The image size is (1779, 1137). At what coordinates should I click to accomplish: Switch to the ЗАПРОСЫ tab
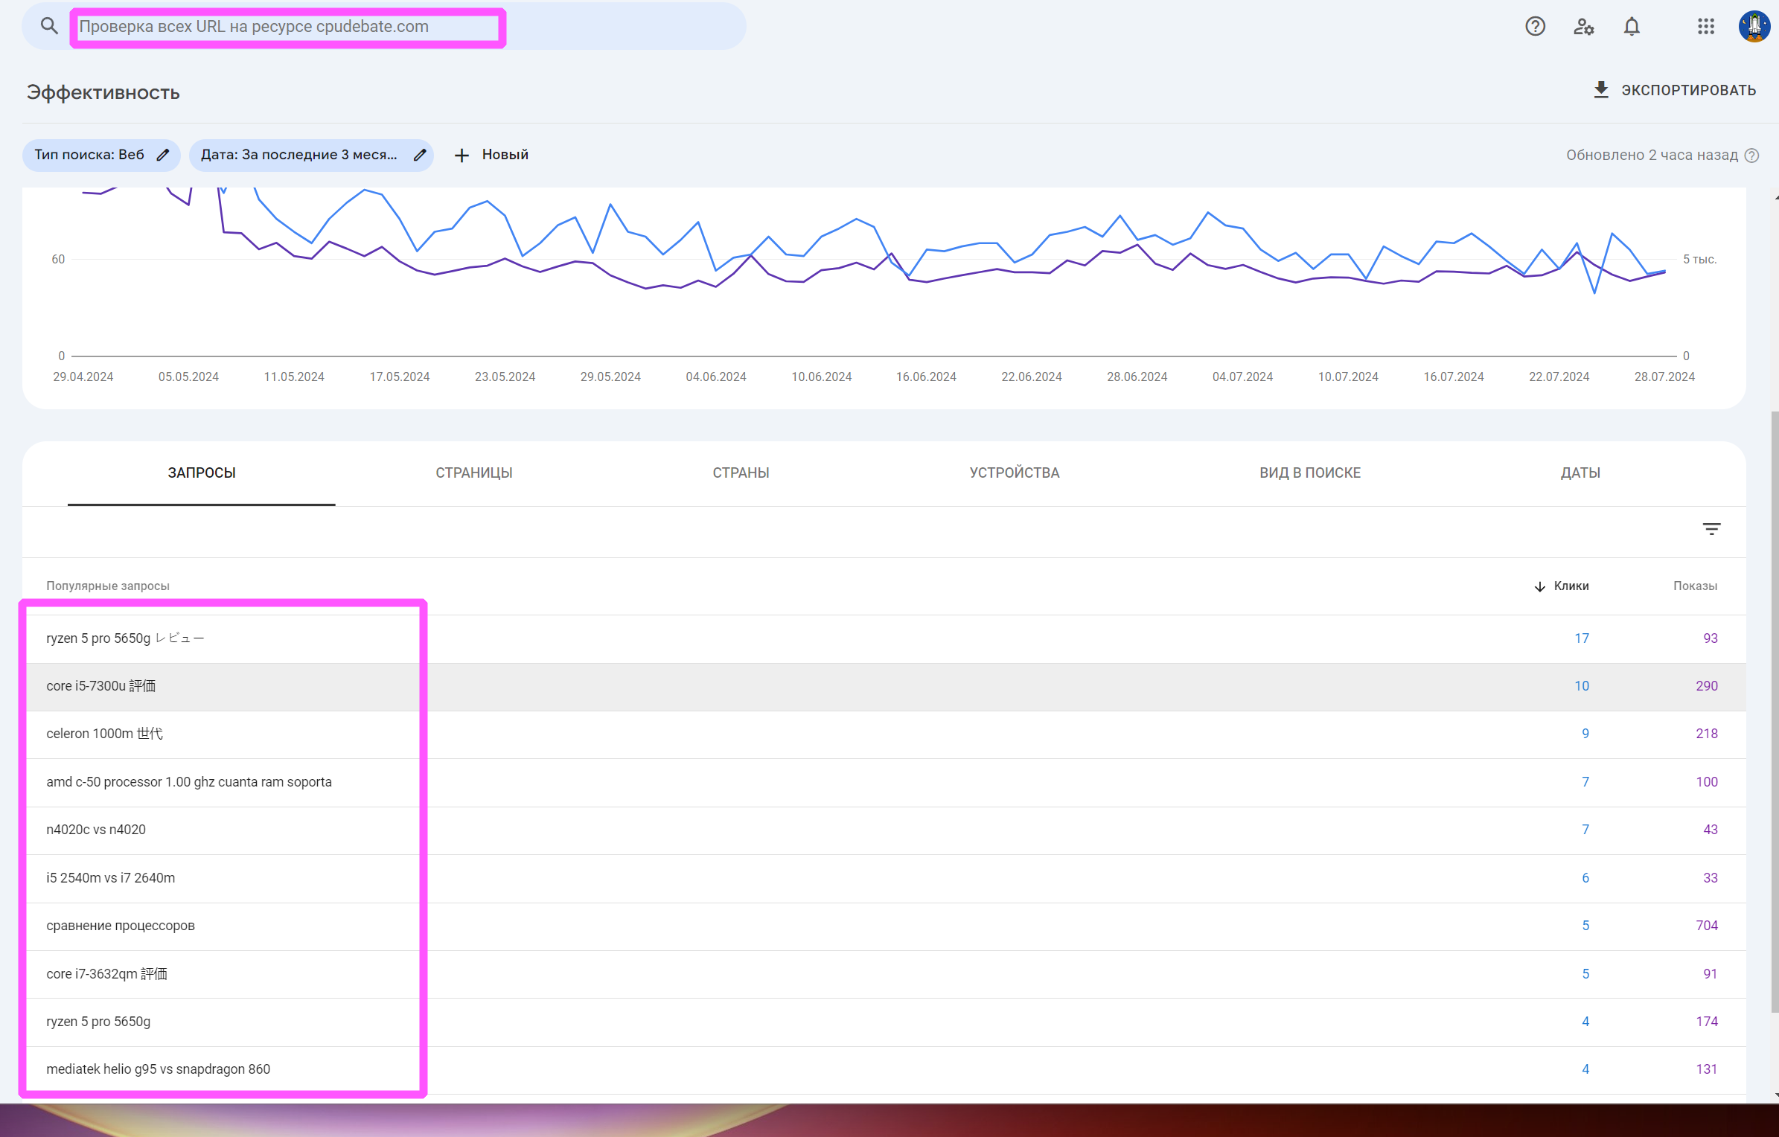click(201, 473)
